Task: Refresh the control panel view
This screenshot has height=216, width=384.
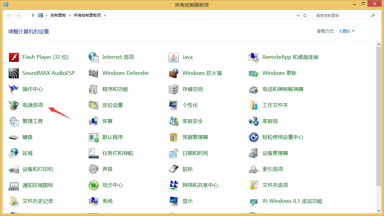Action: [305, 15]
